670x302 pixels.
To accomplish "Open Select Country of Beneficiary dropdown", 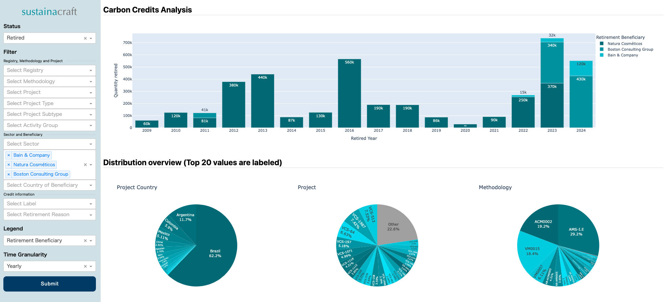I will coord(49,185).
